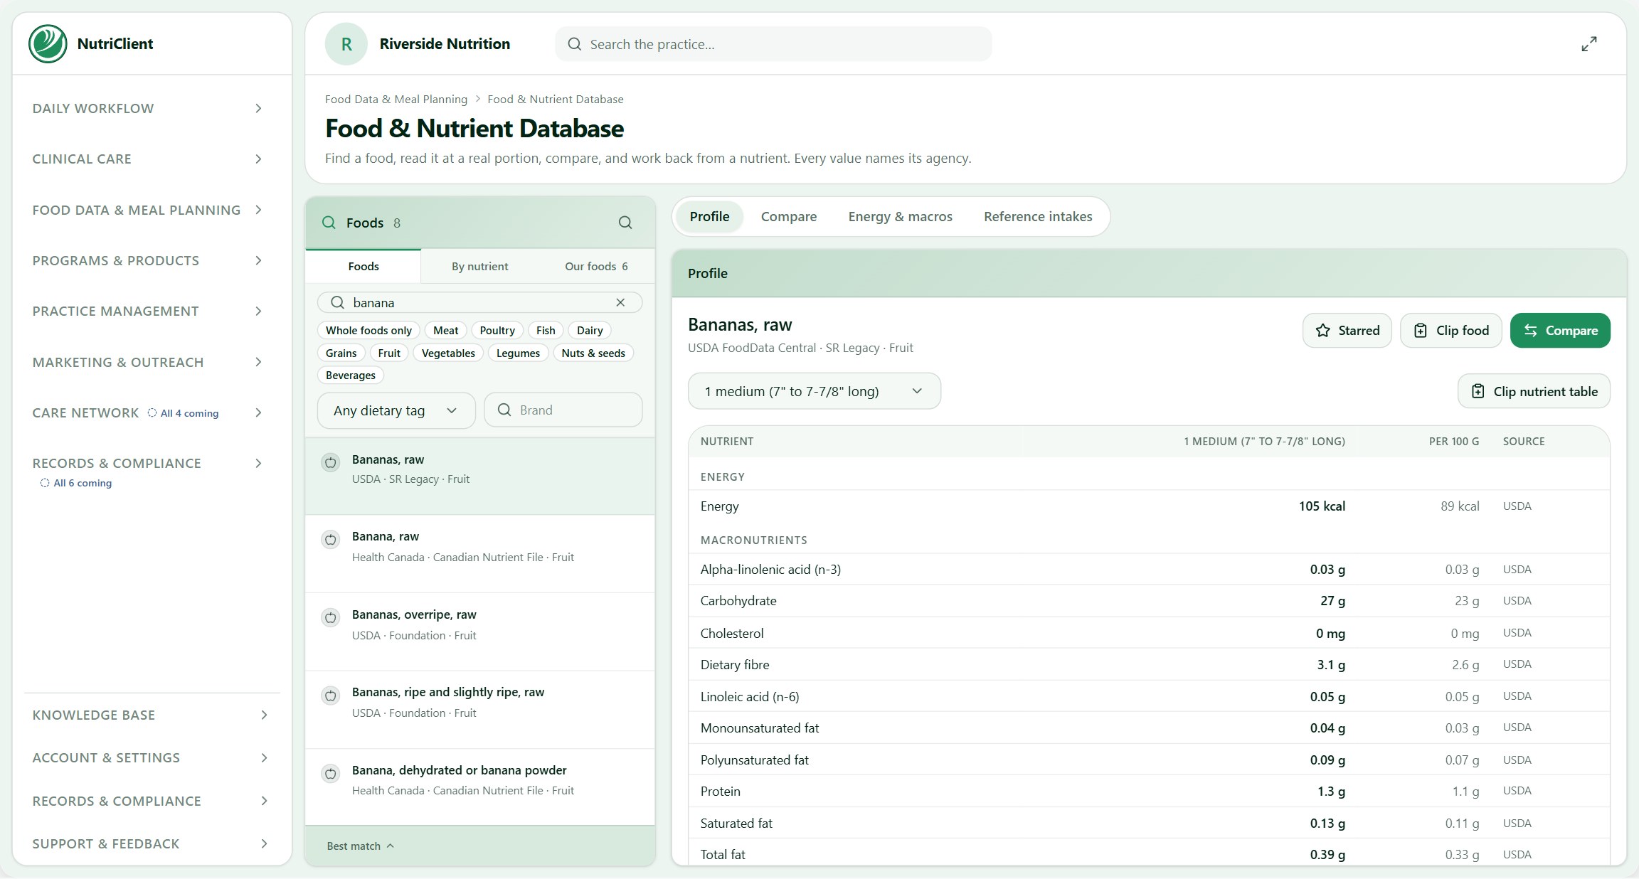Click the clipboard icon on Clip food
The height and width of the screenshot is (879, 1639).
click(x=1421, y=331)
